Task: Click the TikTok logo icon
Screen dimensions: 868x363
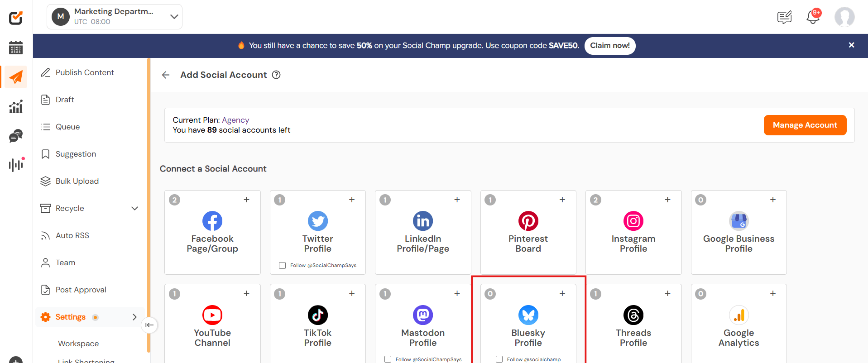Action: 318,315
